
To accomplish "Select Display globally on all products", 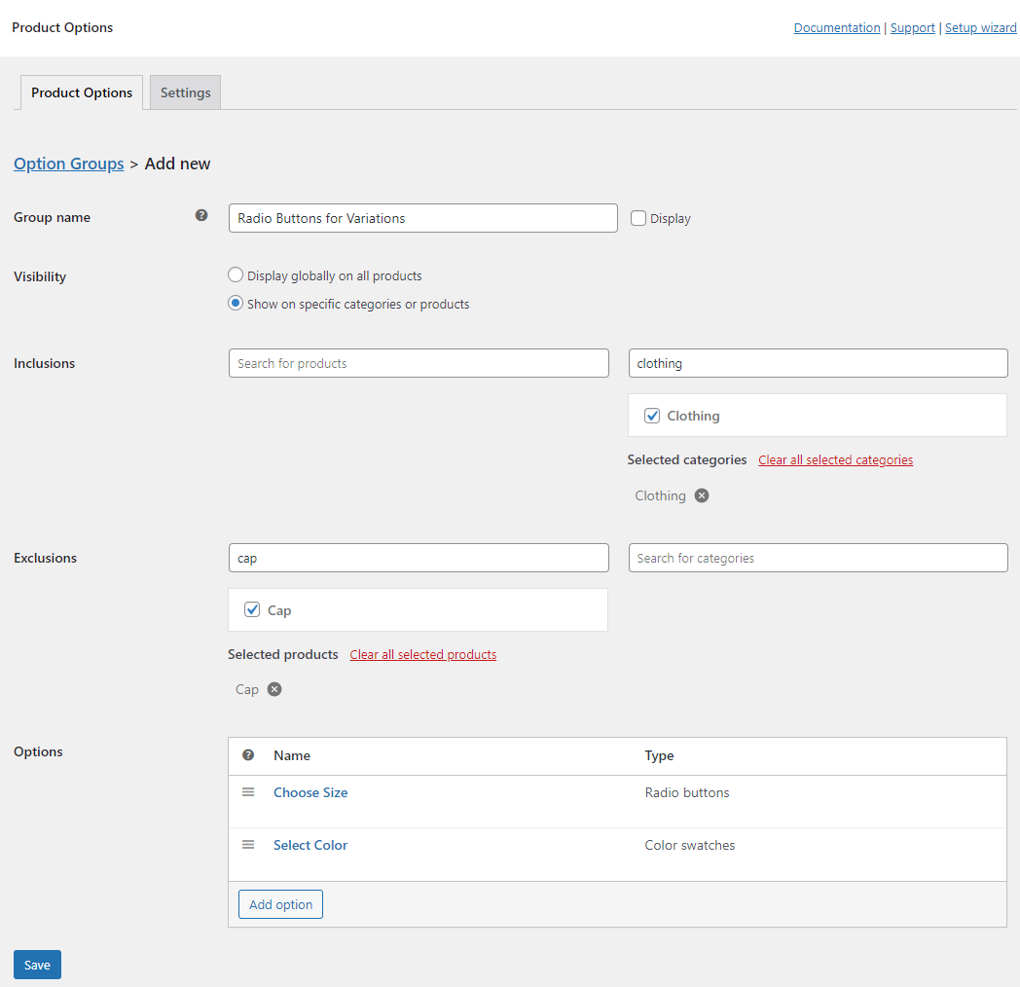I will [236, 275].
